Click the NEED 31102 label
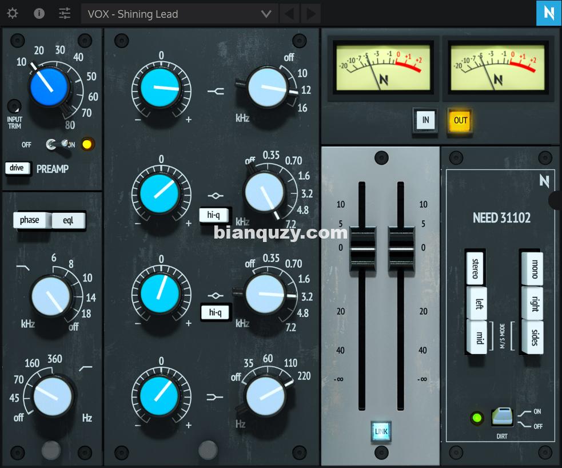Viewport: 562px width, 468px height. 501,217
